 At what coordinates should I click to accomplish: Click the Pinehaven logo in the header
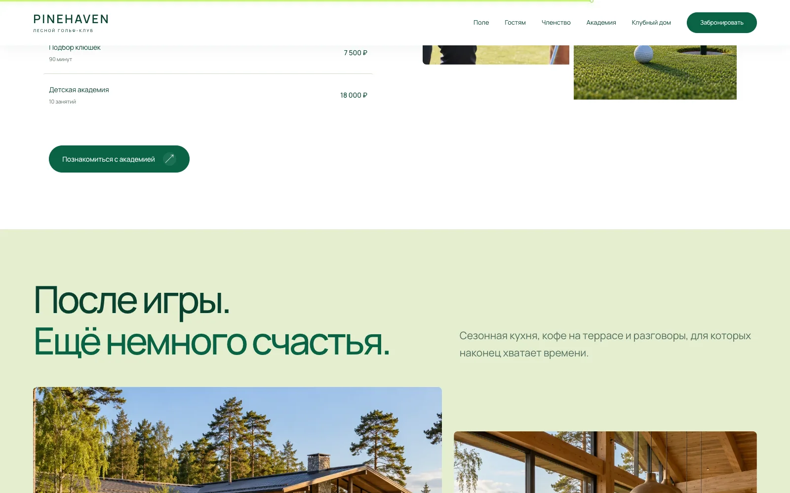coord(71,23)
